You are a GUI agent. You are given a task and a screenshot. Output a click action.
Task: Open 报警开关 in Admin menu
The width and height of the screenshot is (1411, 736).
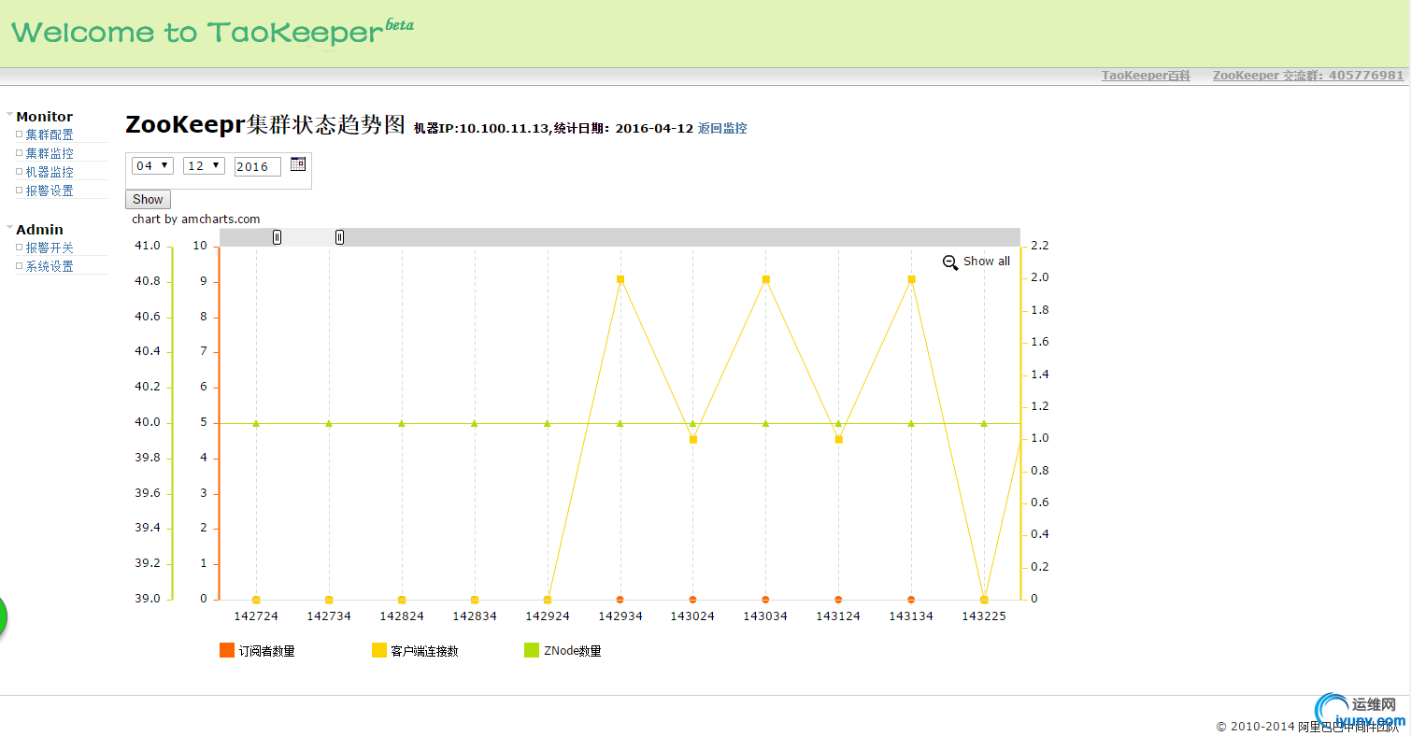[50, 248]
